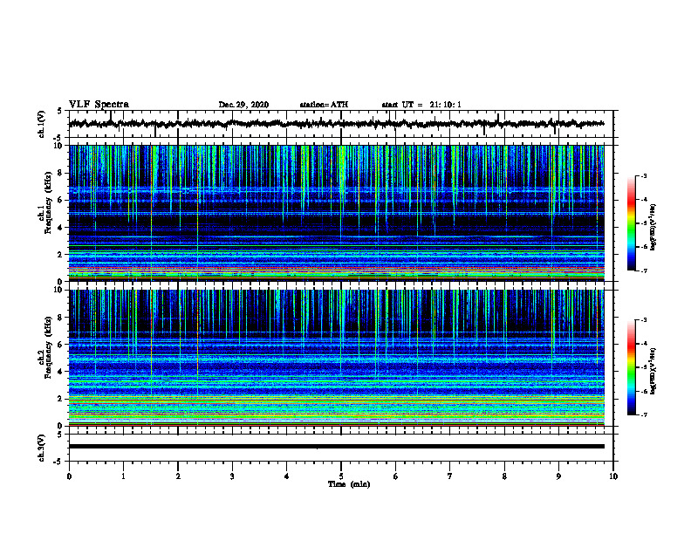This screenshot has width=691, height=534.
Task: Click the "3" tick on the time axis
Action: 232,476
